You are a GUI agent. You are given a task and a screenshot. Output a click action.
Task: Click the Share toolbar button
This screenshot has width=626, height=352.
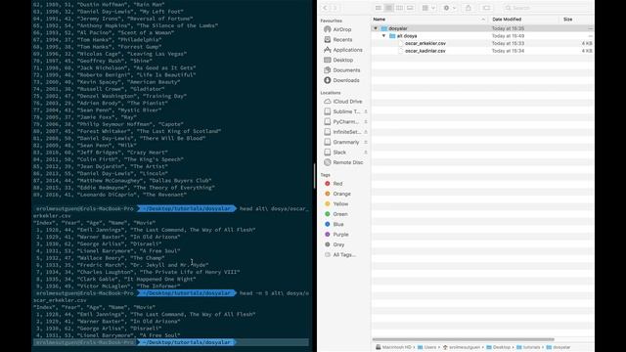[469, 8]
